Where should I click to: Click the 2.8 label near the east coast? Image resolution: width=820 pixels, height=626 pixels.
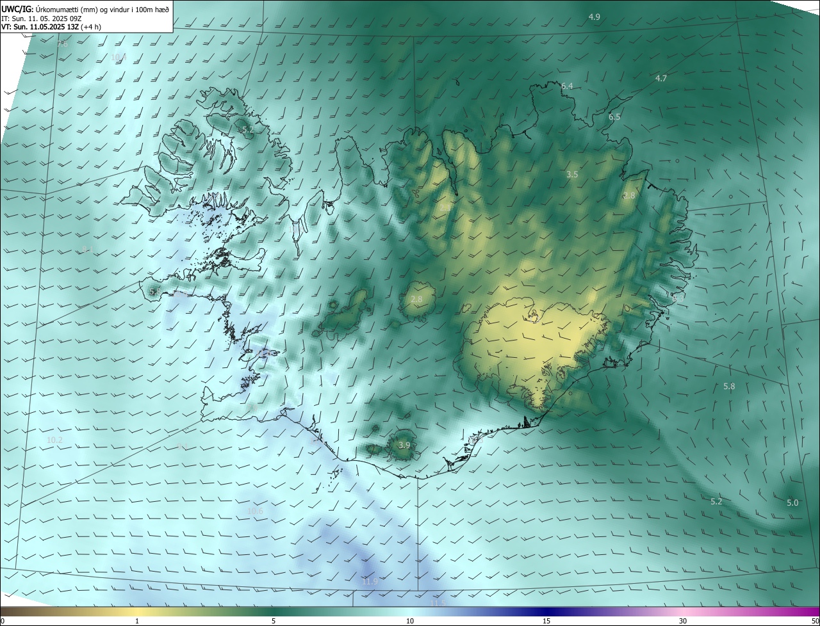point(629,196)
